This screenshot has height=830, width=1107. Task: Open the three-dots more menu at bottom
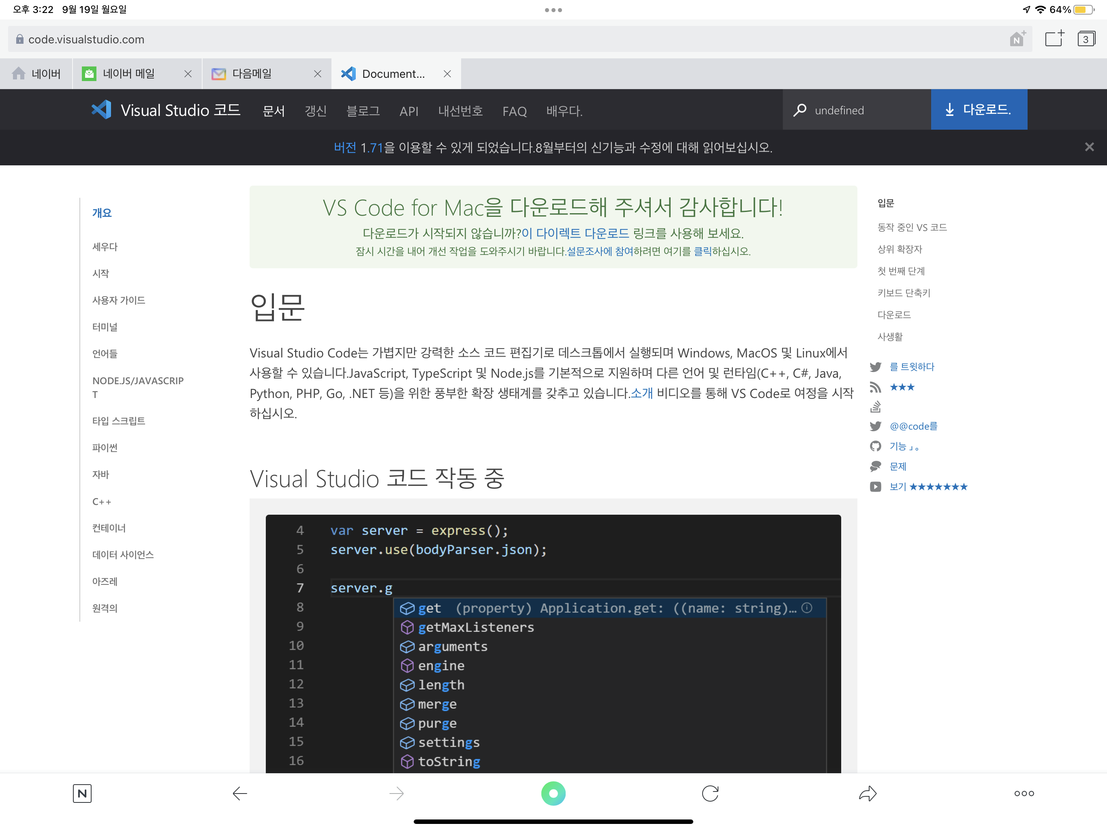point(1024,793)
